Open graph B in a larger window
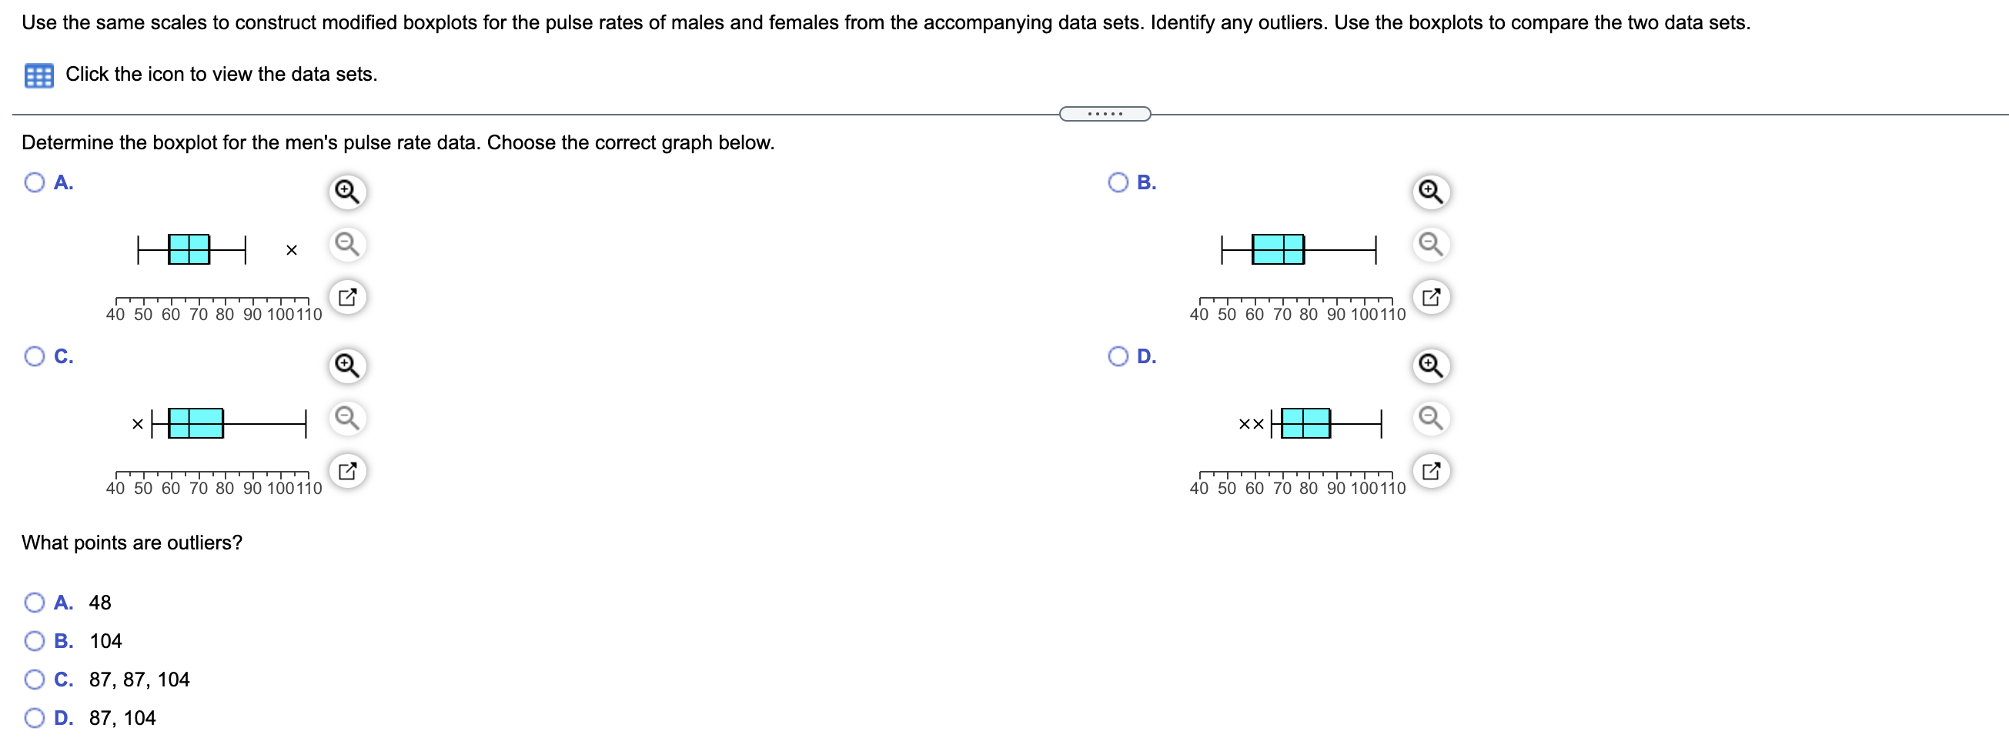The height and width of the screenshot is (748, 2009). 1430,296
